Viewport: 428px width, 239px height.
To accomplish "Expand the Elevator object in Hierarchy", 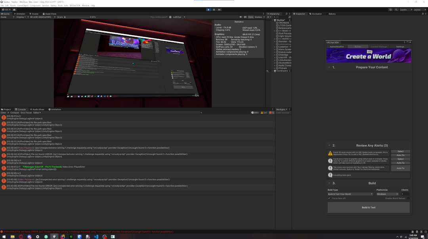I will coord(275,41).
